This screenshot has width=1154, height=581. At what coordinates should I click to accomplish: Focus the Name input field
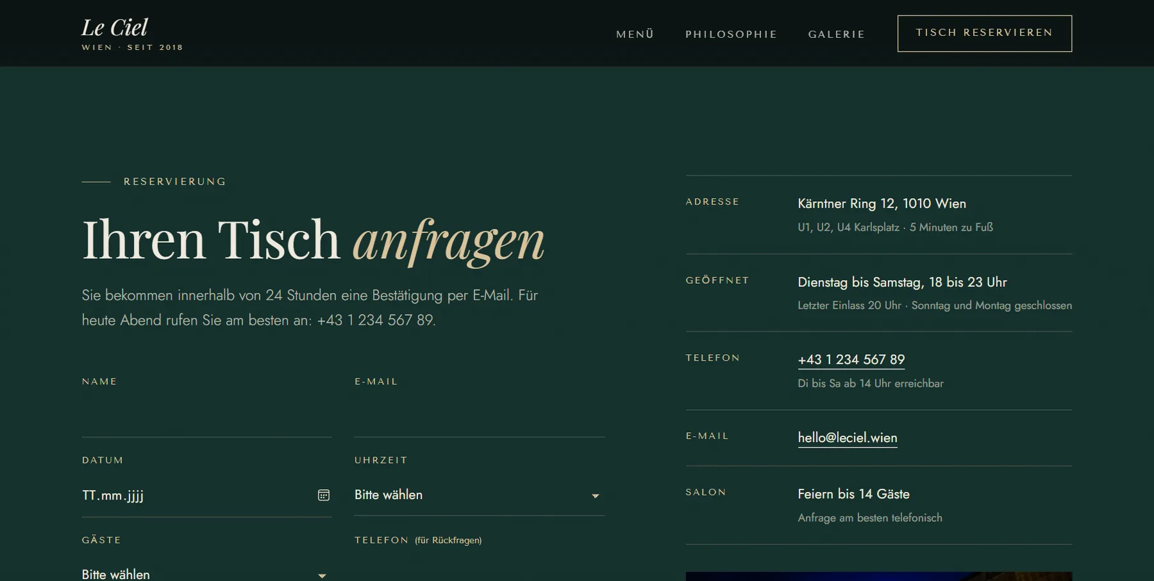tap(206, 417)
